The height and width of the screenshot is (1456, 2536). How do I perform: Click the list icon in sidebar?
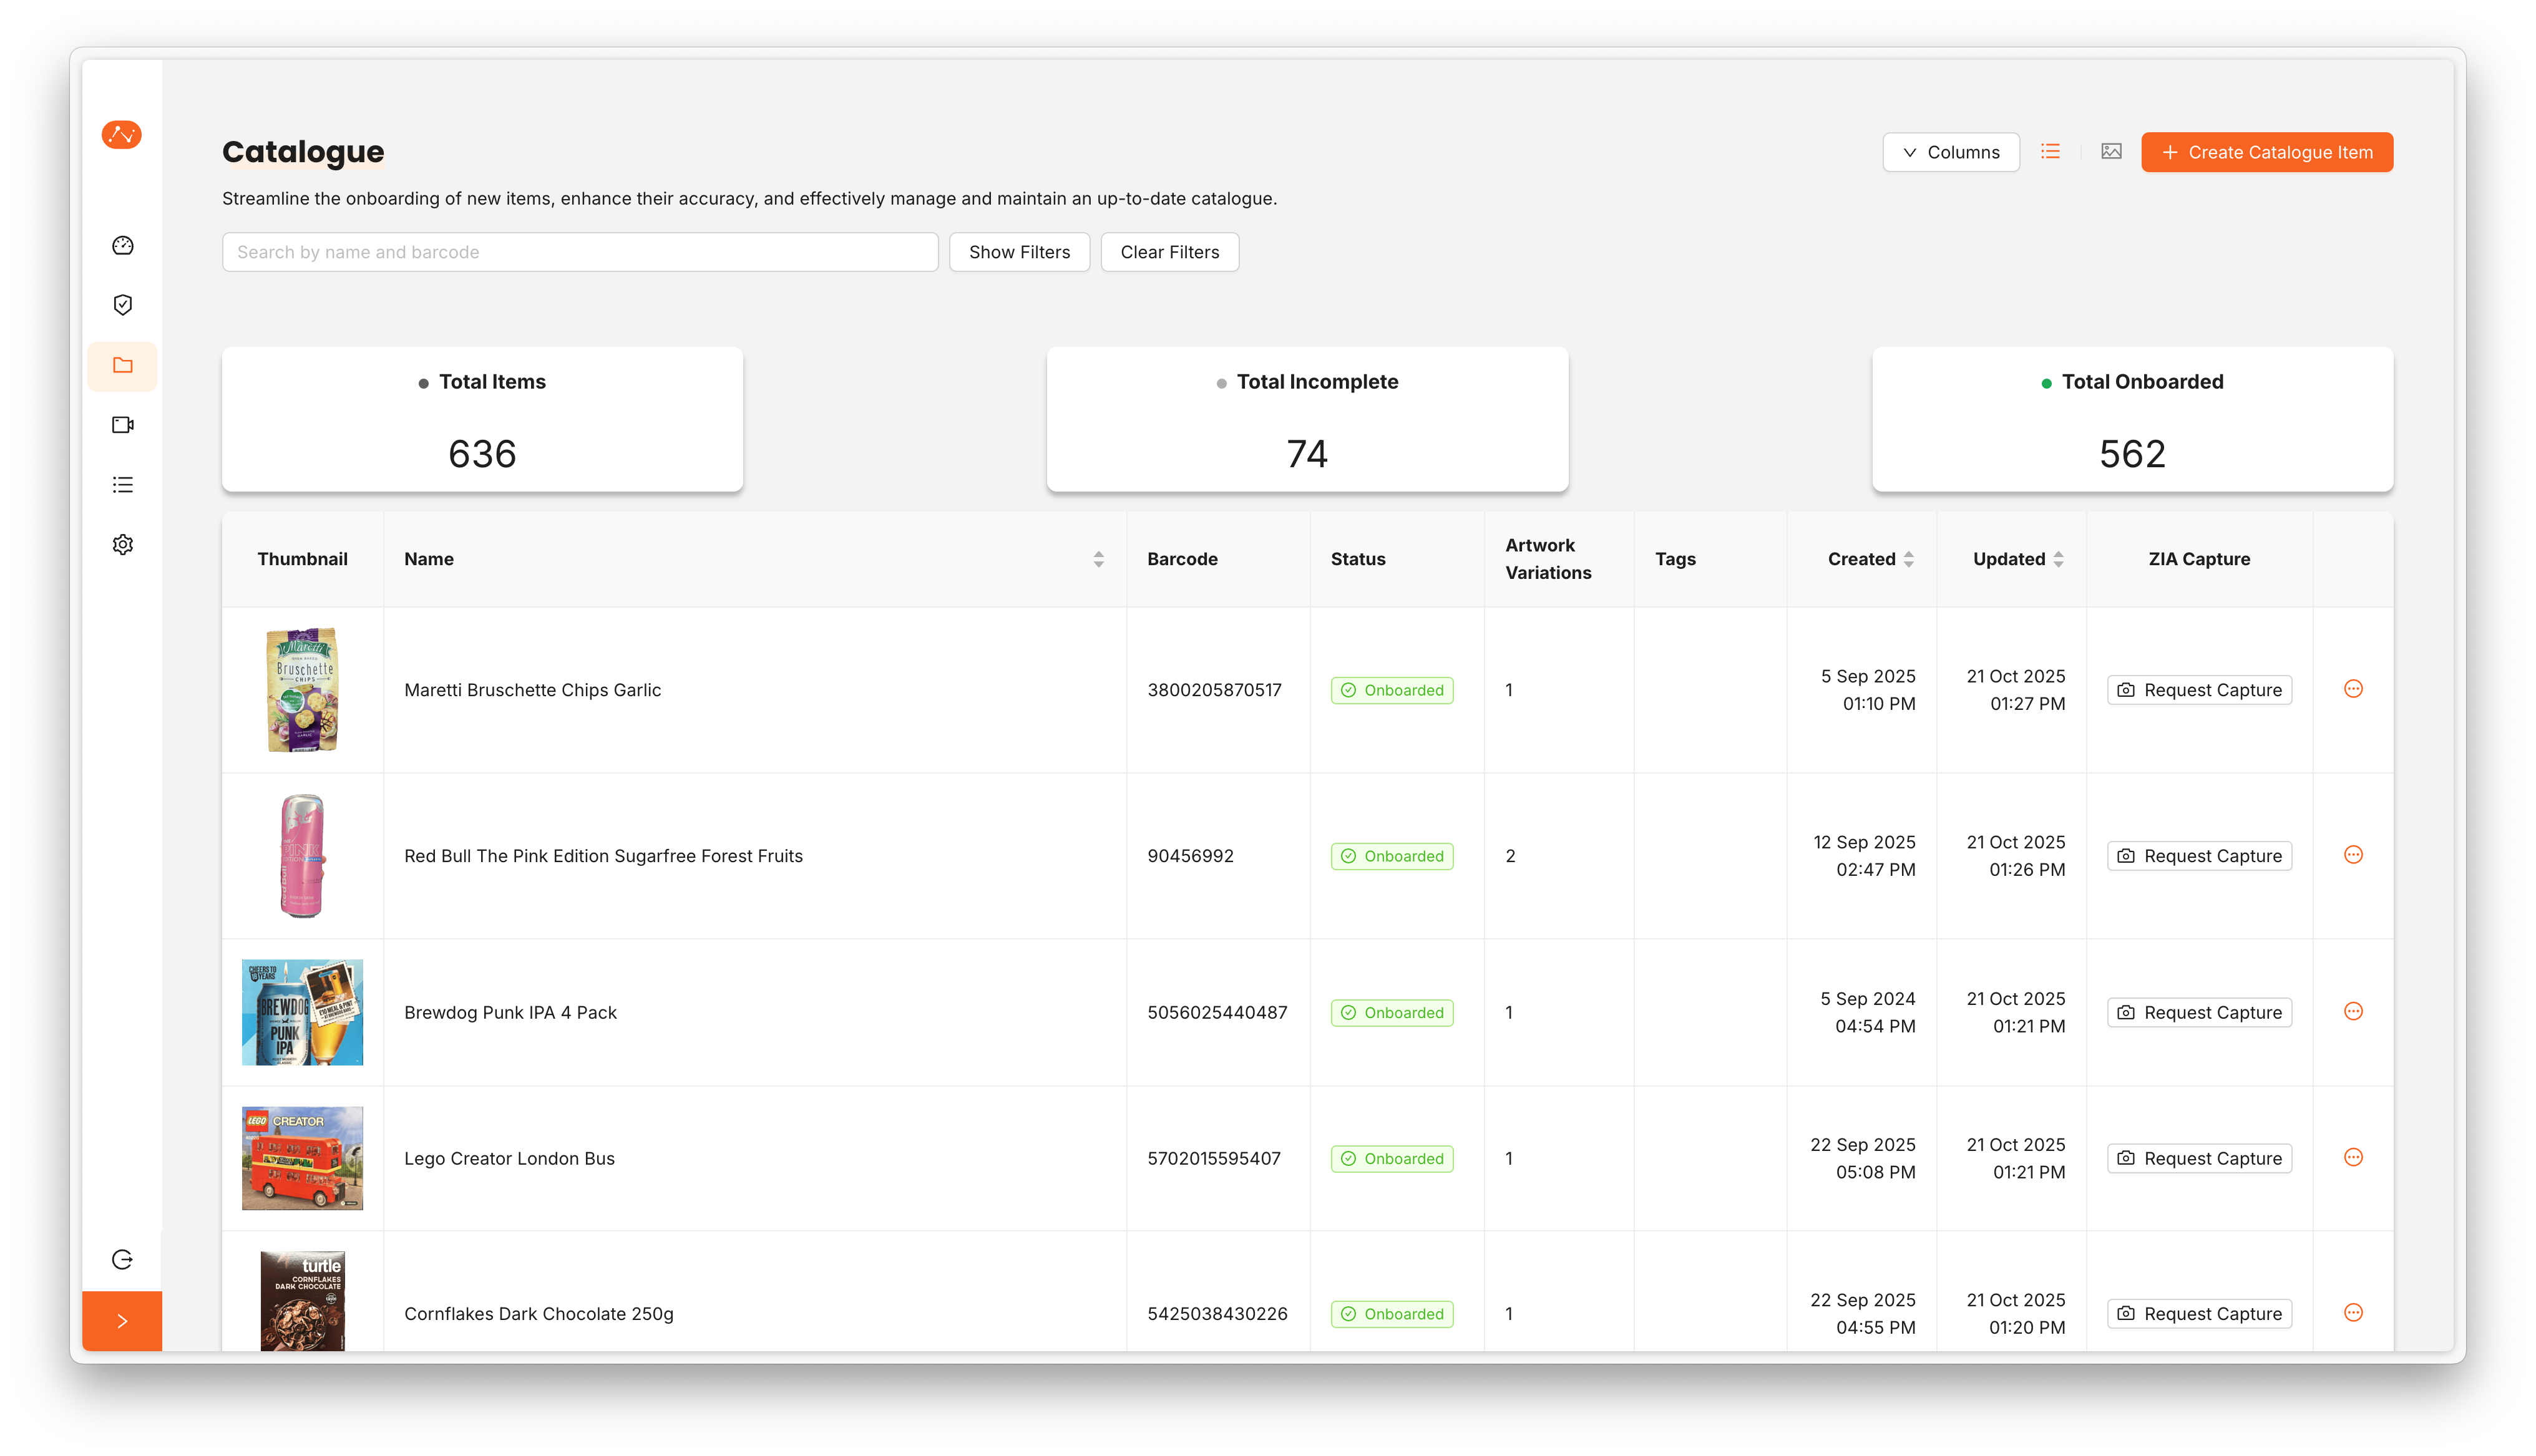[x=122, y=485]
